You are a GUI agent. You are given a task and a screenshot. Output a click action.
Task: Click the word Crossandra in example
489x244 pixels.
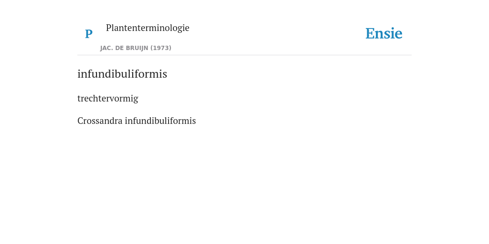[100, 121]
